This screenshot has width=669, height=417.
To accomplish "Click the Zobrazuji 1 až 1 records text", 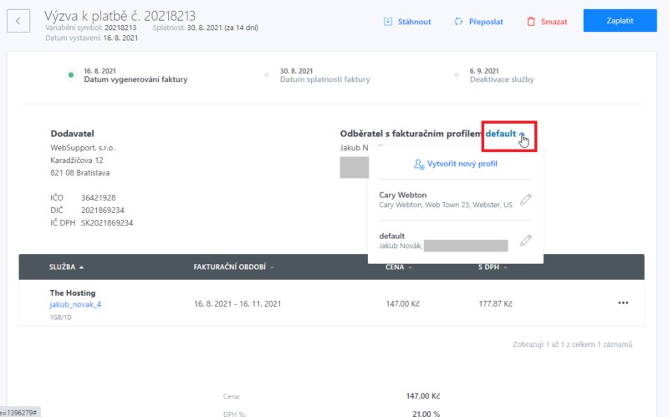I will [x=572, y=344].
